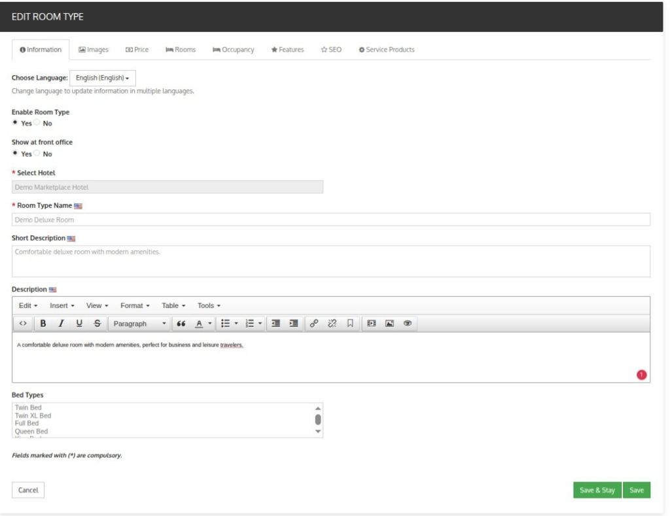
Task: Insert a bullet list
Action: click(225, 323)
